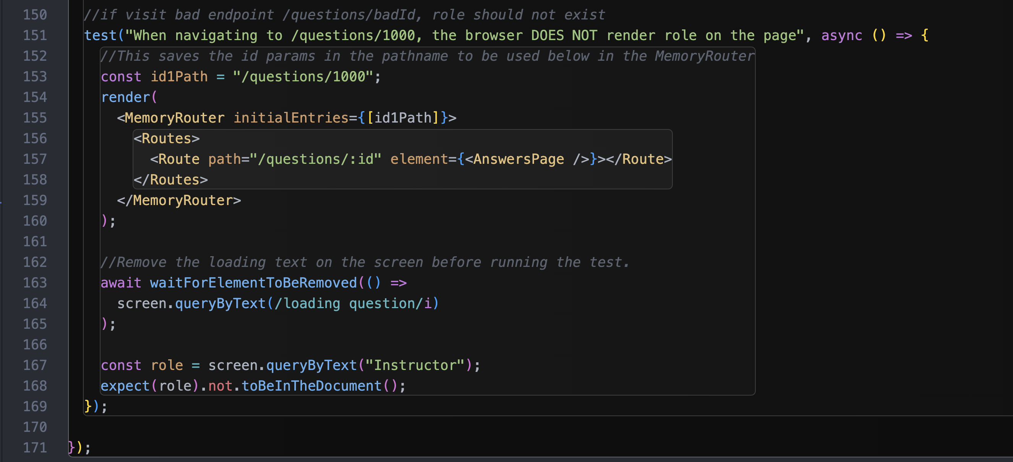This screenshot has height=462, width=1013.
Task: Click the initialEntries attribute
Action: point(291,118)
